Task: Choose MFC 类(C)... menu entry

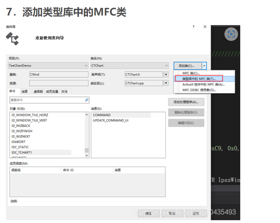Action: tap(204, 73)
